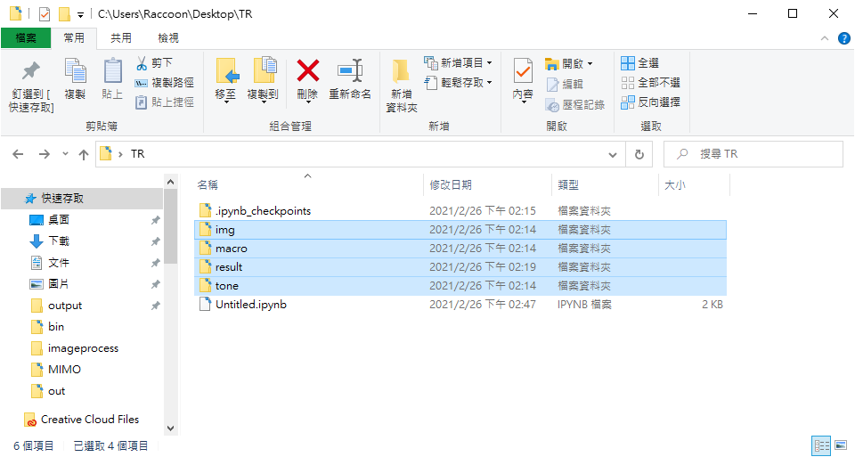Image resolution: width=855 pixels, height=457 pixels.
Task: Click the Refresh button next to address bar
Action: tap(639, 154)
